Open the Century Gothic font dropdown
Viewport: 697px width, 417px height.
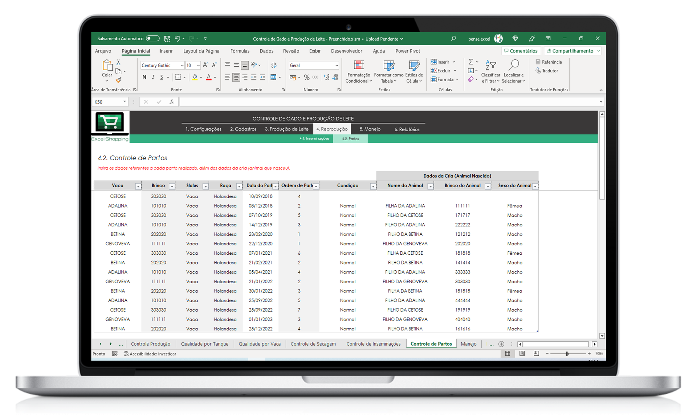182,66
